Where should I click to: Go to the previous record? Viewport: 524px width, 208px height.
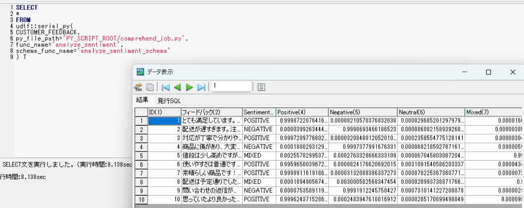(177, 87)
